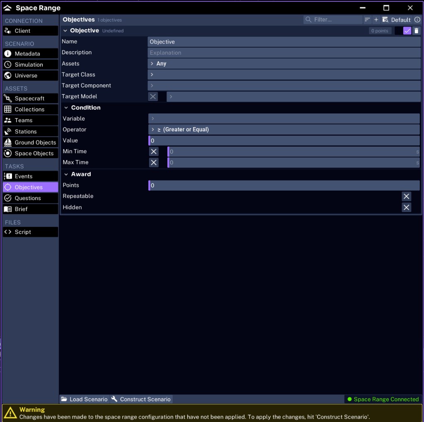Screen dimensions: 424x422
Task: Open the Target Model dropdown field
Action: [x=294, y=96]
